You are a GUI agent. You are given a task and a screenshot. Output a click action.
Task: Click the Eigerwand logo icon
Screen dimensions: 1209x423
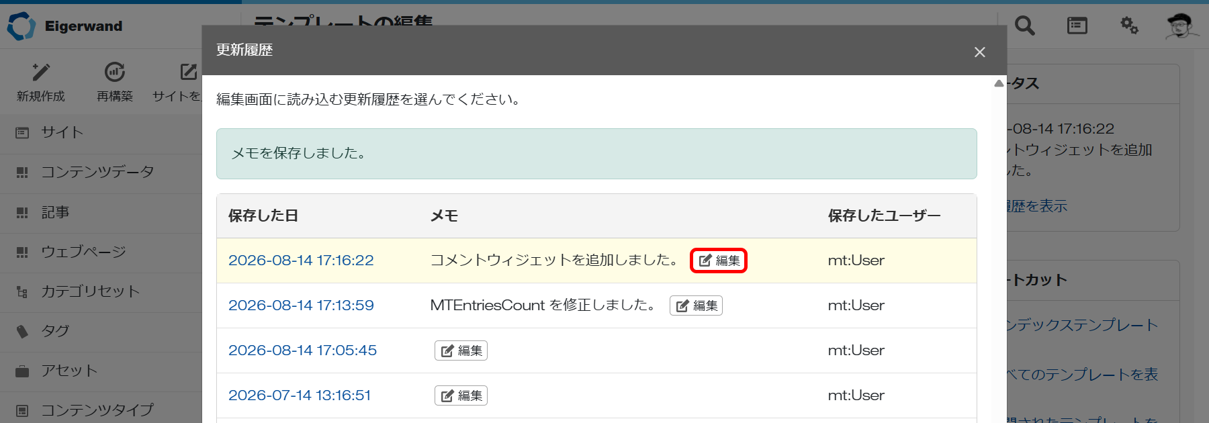21,26
